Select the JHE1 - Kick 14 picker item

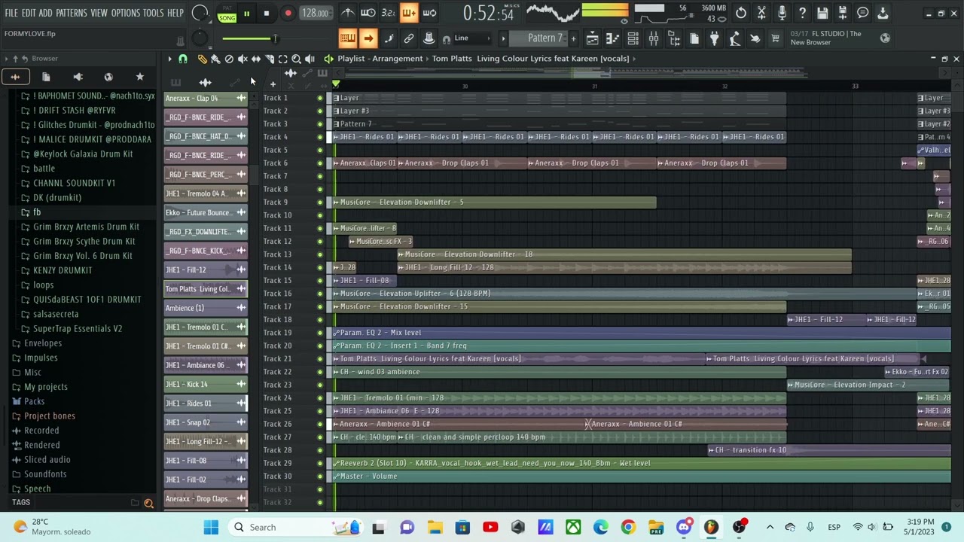(x=206, y=385)
